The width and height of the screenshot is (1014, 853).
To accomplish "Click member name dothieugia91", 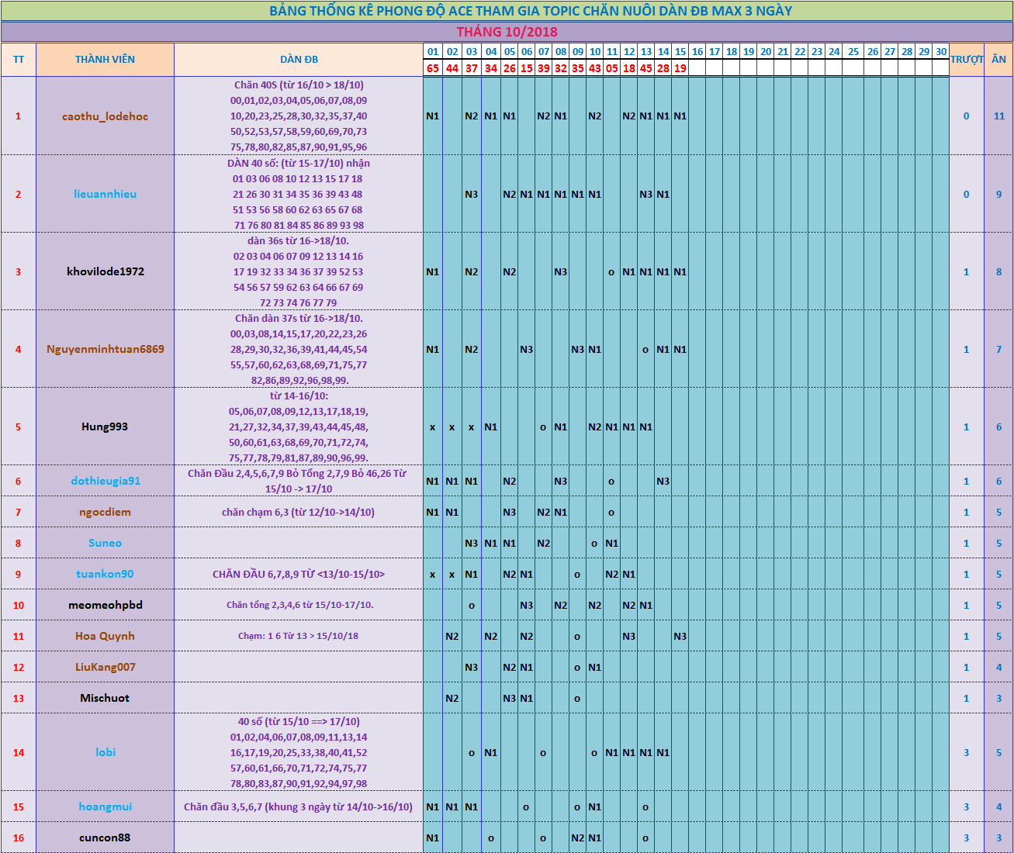I will coord(105,481).
